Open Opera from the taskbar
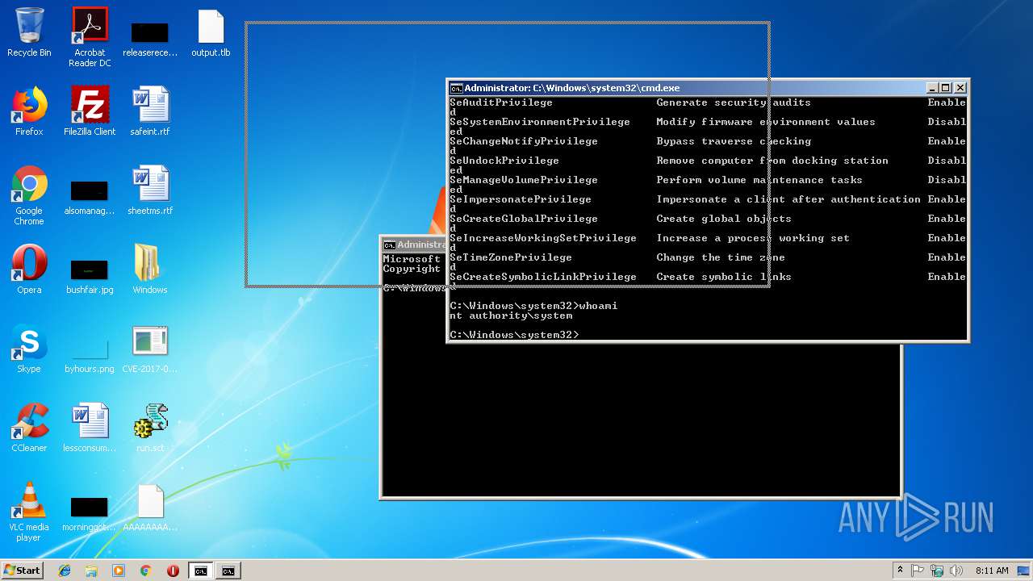Image resolution: width=1033 pixels, height=581 pixels. click(x=173, y=571)
